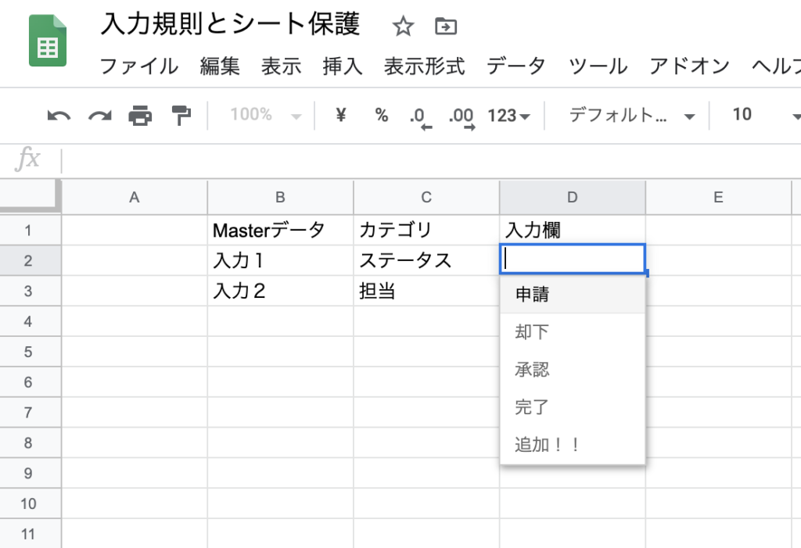The height and width of the screenshot is (548, 801).
Task: Apply yen currency format
Action: tap(341, 114)
